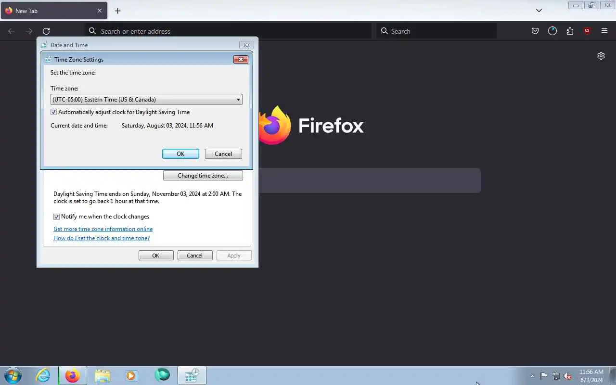
Task: Open the Extensions puzzle icon
Action: pyautogui.click(x=570, y=31)
